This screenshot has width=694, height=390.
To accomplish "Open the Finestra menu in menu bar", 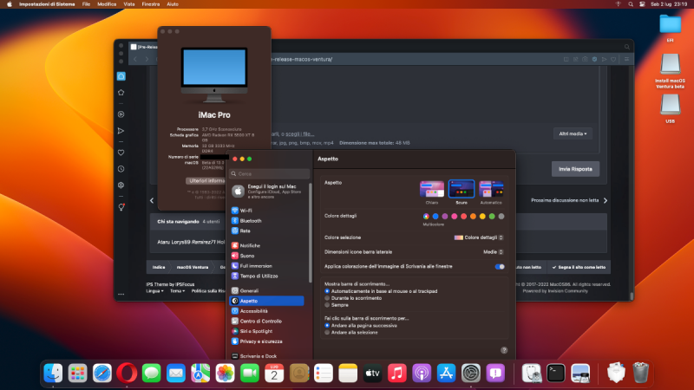I will click(151, 4).
